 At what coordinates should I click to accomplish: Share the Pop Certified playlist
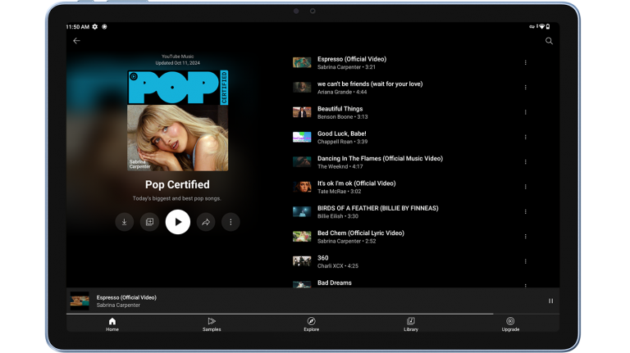[206, 221]
